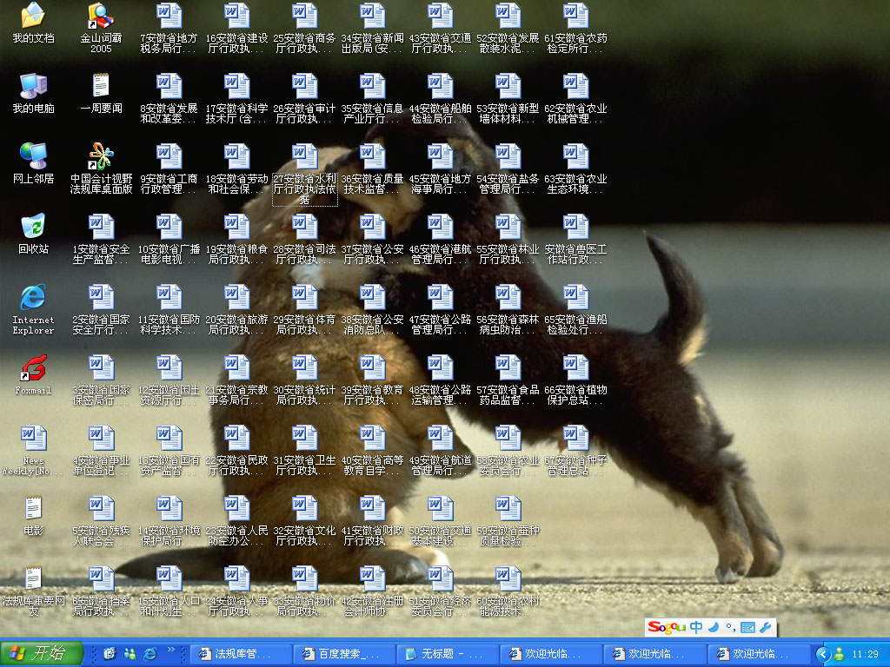Toggle Sogou 中 Chinese/English input mode
Viewport: 890px width, 667px height.
[696, 627]
